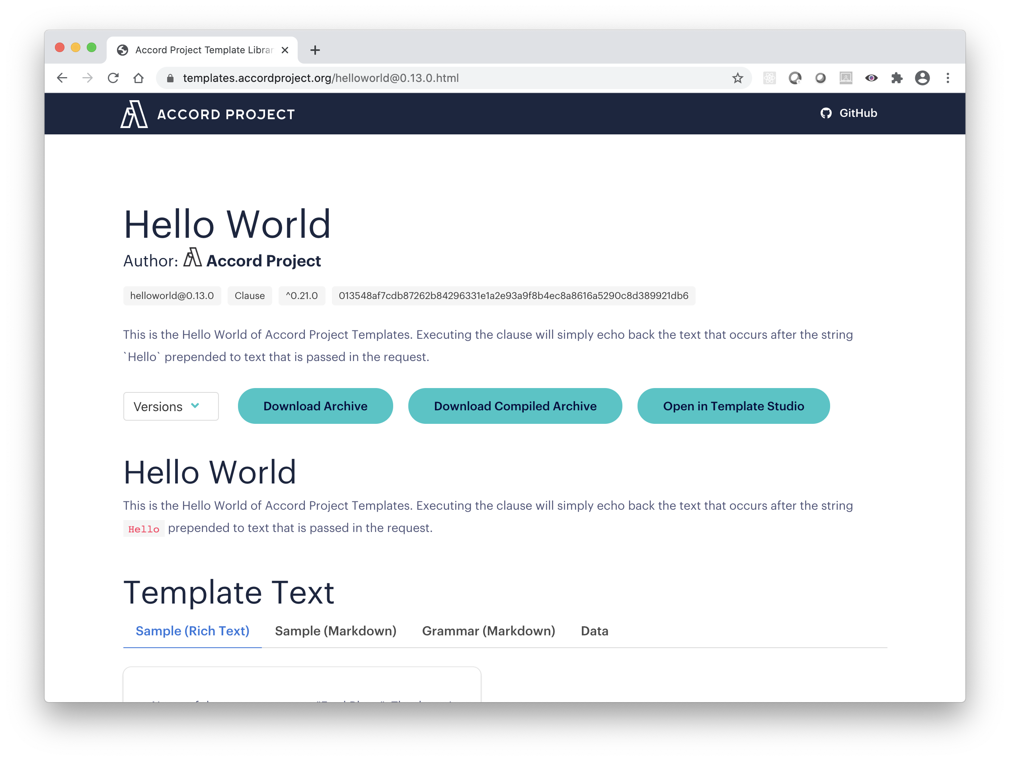Click the Clause tag
The height and width of the screenshot is (761, 1010).
coord(250,296)
